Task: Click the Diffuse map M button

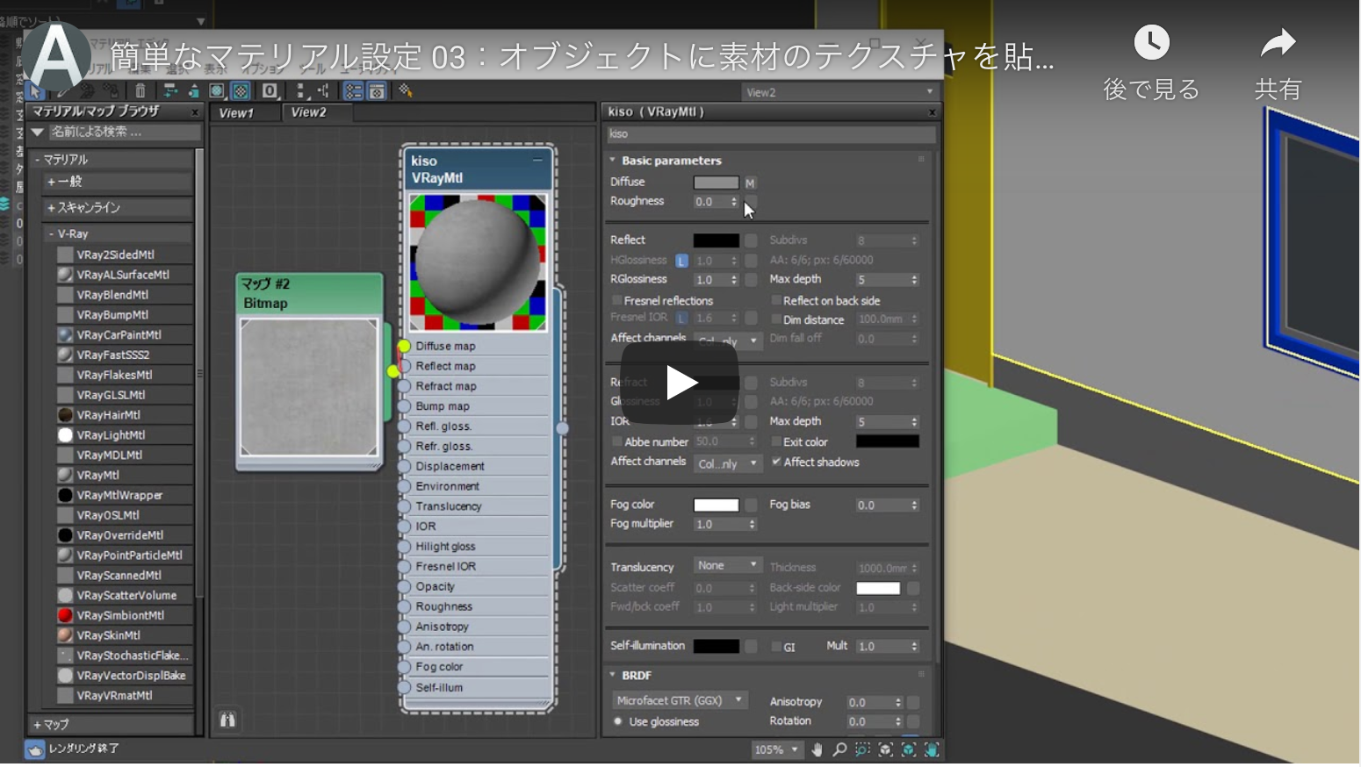Action: coord(750,183)
